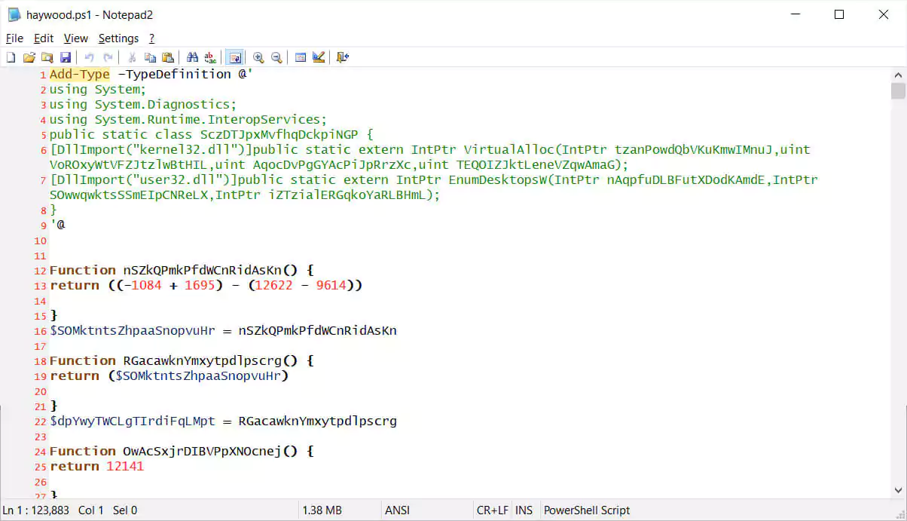Click function name OwAcSxjrDIBVPpXNOcnej on line 24

click(x=203, y=451)
